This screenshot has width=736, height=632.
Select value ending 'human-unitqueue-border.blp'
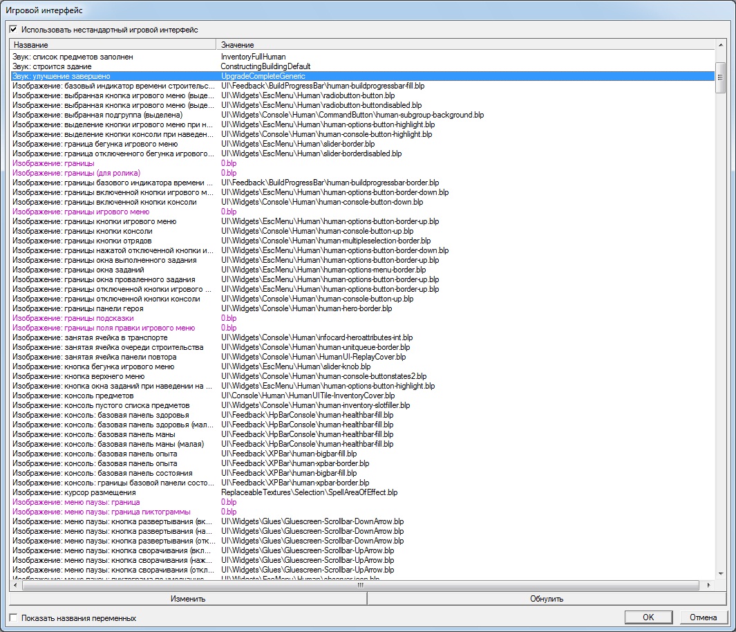click(x=315, y=347)
